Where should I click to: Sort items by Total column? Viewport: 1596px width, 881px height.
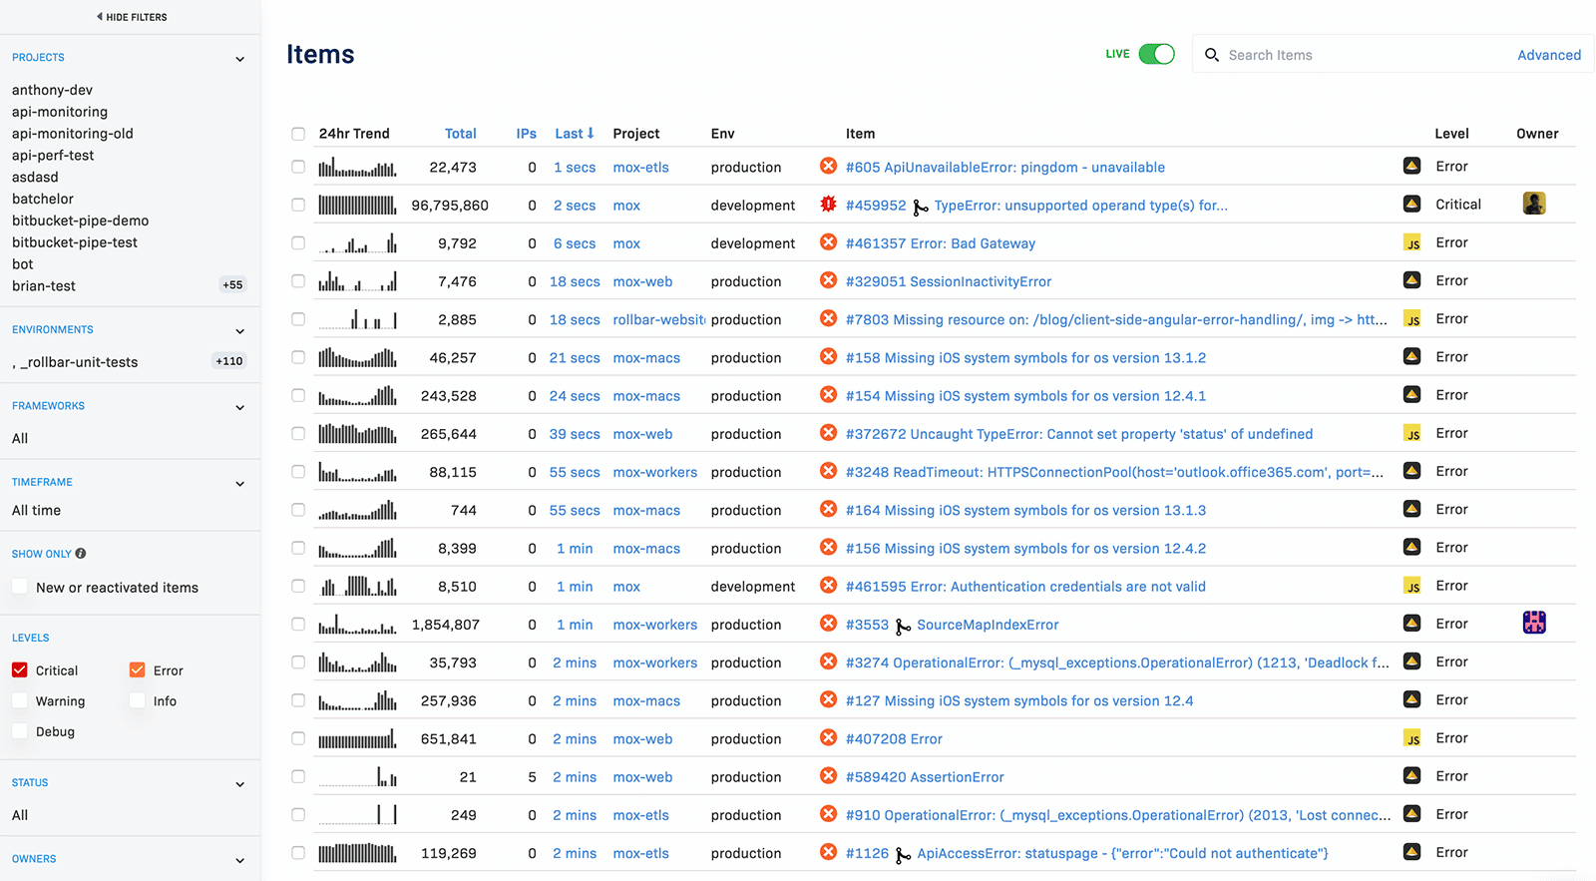click(460, 133)
